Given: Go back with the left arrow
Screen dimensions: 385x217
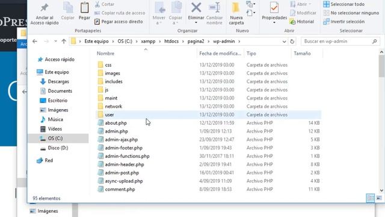Looking at the screenshot, I should click(35, 42).
